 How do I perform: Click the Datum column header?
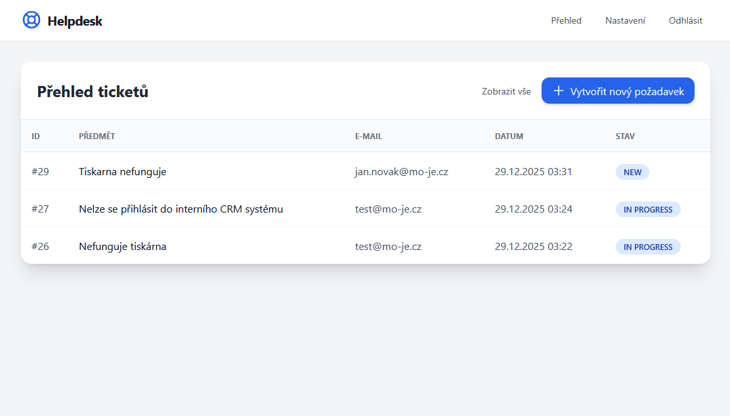pyautogui.click(x=509, y=136)
